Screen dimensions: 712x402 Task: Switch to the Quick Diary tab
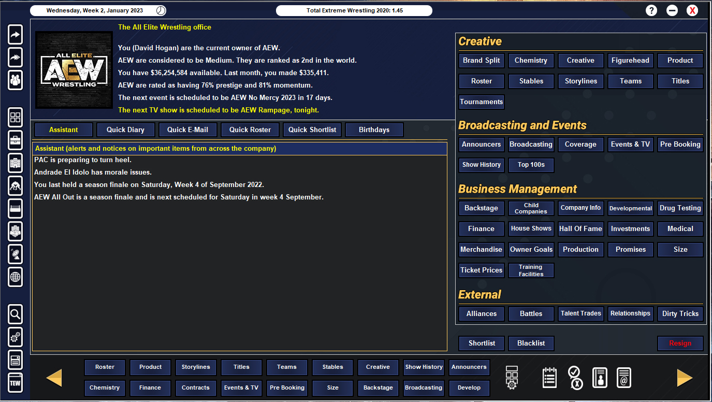click(x=125, y=130)
